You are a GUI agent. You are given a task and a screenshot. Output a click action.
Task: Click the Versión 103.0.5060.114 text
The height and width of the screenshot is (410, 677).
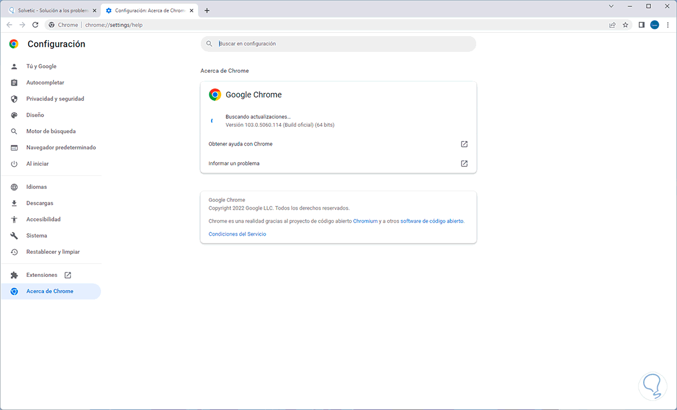pyautogui.click(x=280, y=125)
